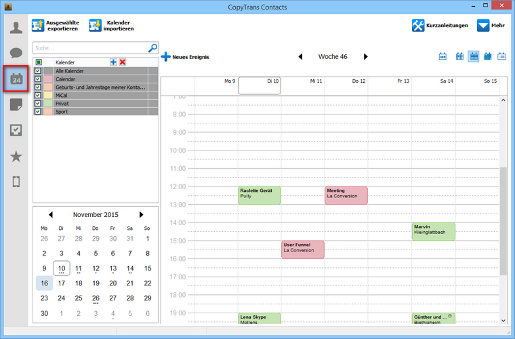Select November 16 in mini calendar
The width and height of the screenshot is (515, 339).
[x=44, y=283]
